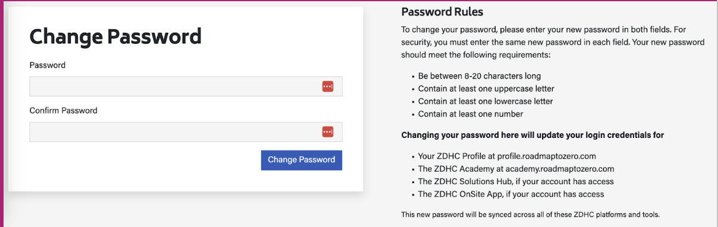Click the Confirm Password field label
Image resolution: width=718 pixels, height=227 pixels.
[x=64, y=111]
